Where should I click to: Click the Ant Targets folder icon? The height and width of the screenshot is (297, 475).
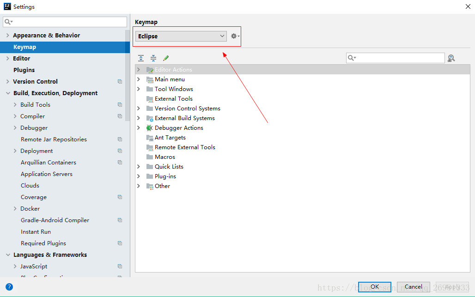(150, 138)
